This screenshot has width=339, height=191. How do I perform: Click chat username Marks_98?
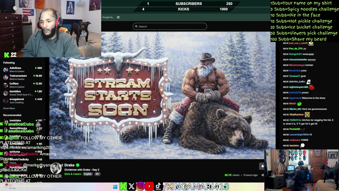point(295,109)
